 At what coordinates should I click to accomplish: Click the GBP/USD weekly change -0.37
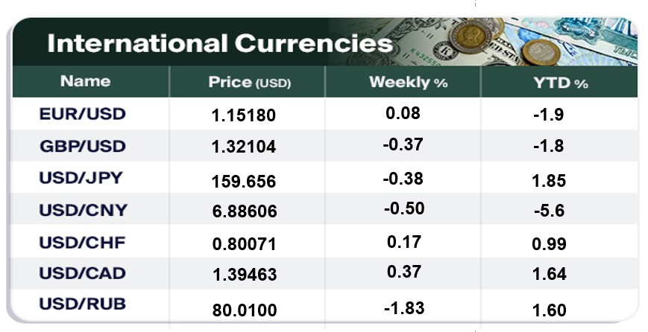(403, 146)
